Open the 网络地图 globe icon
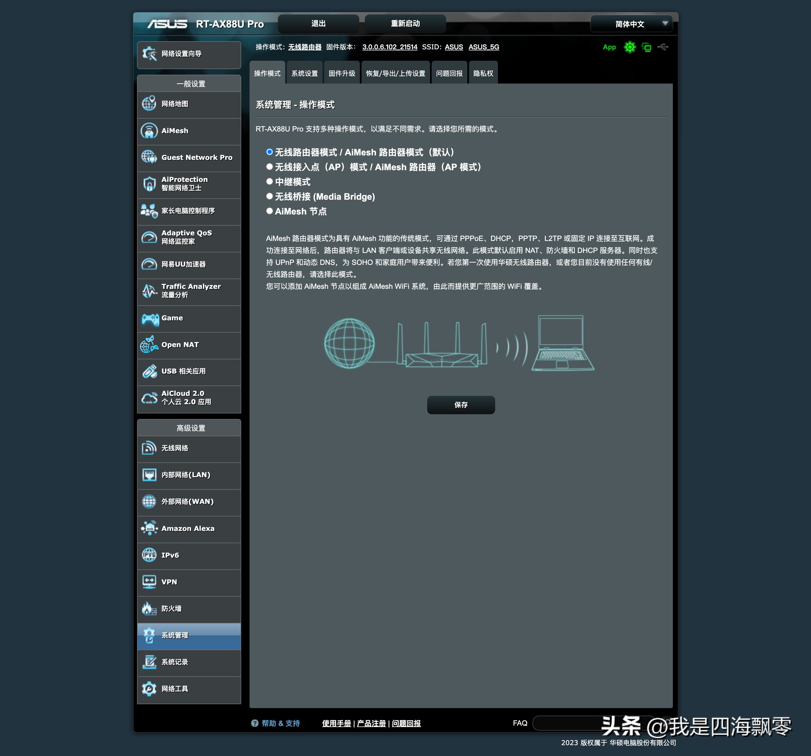 [149, 104]
